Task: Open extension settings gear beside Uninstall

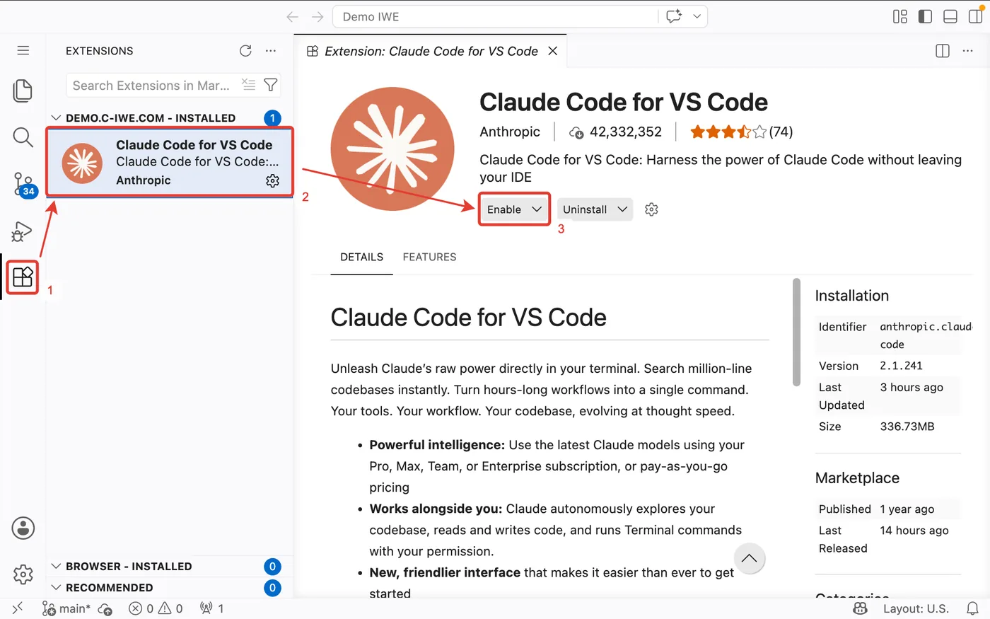Action: coord(651,209)
